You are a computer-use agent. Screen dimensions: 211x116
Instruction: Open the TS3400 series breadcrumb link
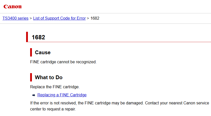15,18
